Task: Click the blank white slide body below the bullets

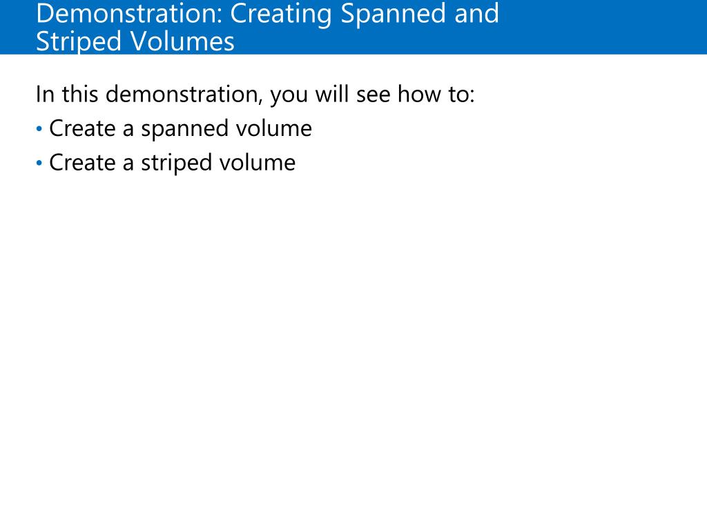Action: [x=353, y=342]
